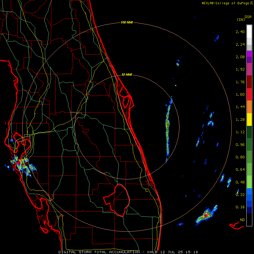The width and height of the screenshot is (254, 254).
Task: Select the 2.24 legend value
Action: point(240,44)
